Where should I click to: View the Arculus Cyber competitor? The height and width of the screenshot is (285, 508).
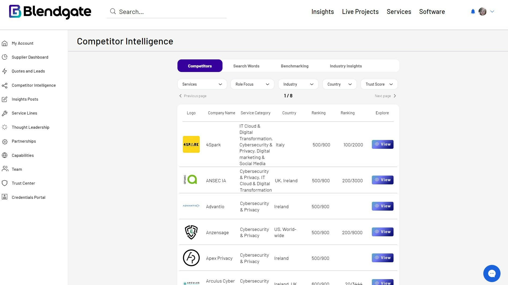383,282
